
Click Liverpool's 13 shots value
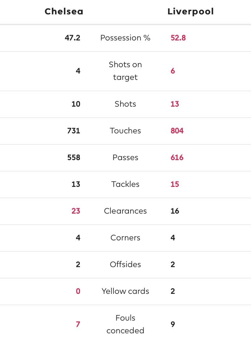175,104
